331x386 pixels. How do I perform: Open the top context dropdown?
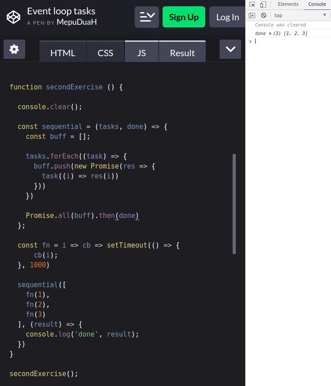point(300,15)
